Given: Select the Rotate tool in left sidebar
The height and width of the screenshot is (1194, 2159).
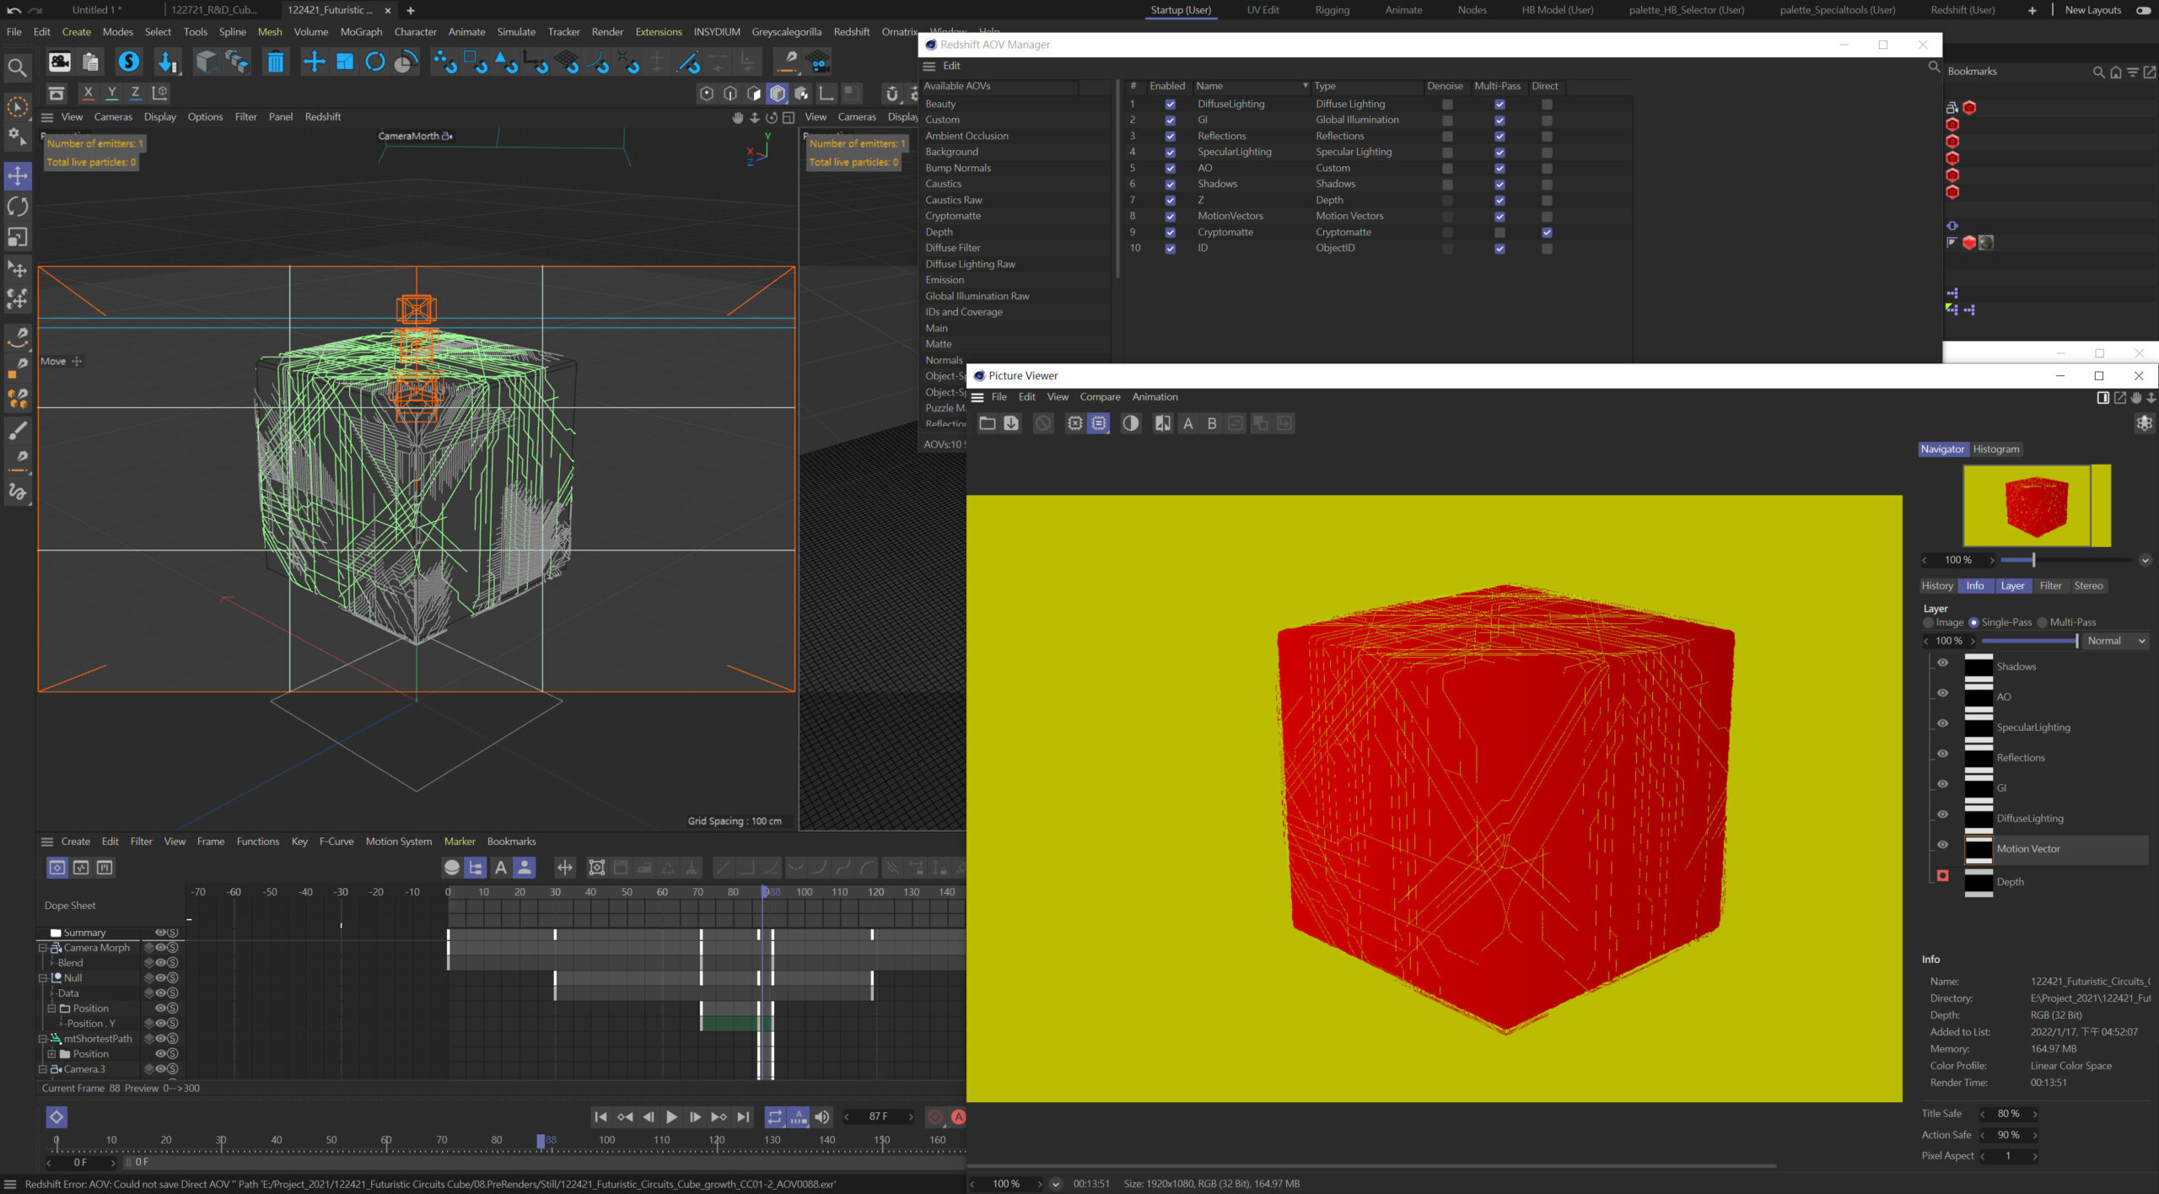Looking at the screenshot, I should point(18,207).
